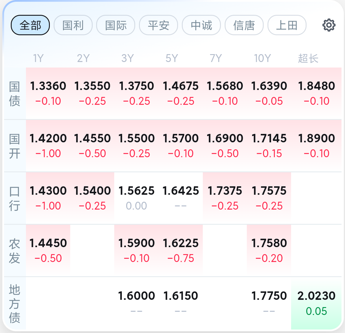
Task: Open the settings gear icon
Action: (x=329, y=25)
